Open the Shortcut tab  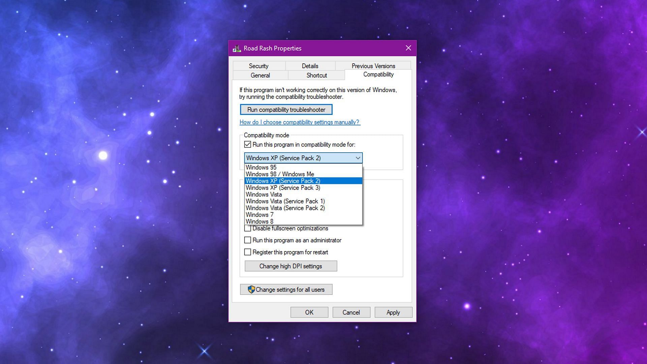point(316,75)
